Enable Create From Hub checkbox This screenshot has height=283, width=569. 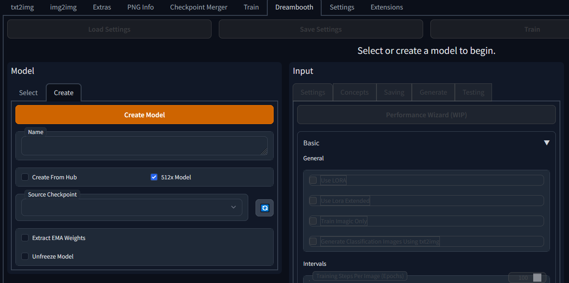(x=25, y=177)
